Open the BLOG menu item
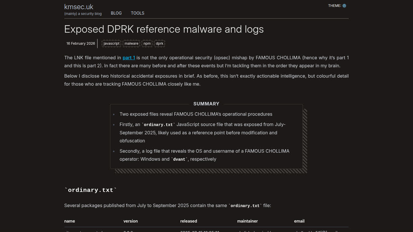 pyautogui.click(x=116, y=13)
